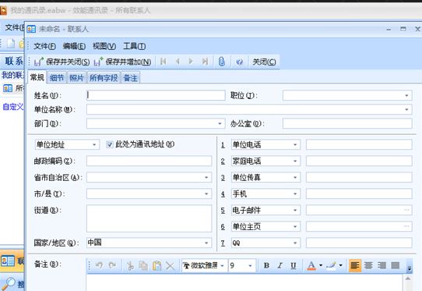Open the 视图(V) menu

104,46
